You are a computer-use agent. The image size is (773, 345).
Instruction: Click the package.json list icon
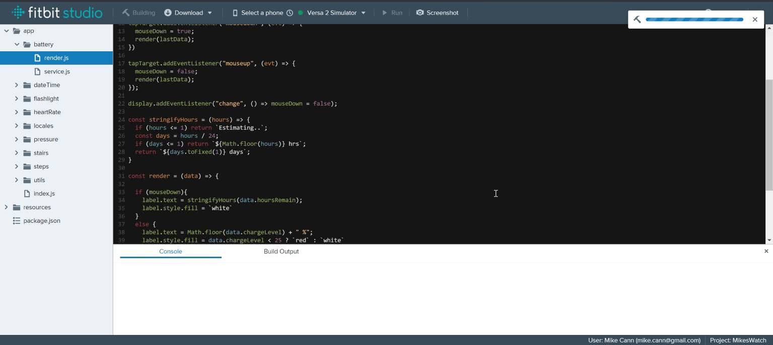pyautogui.click(x=17, y=221)
